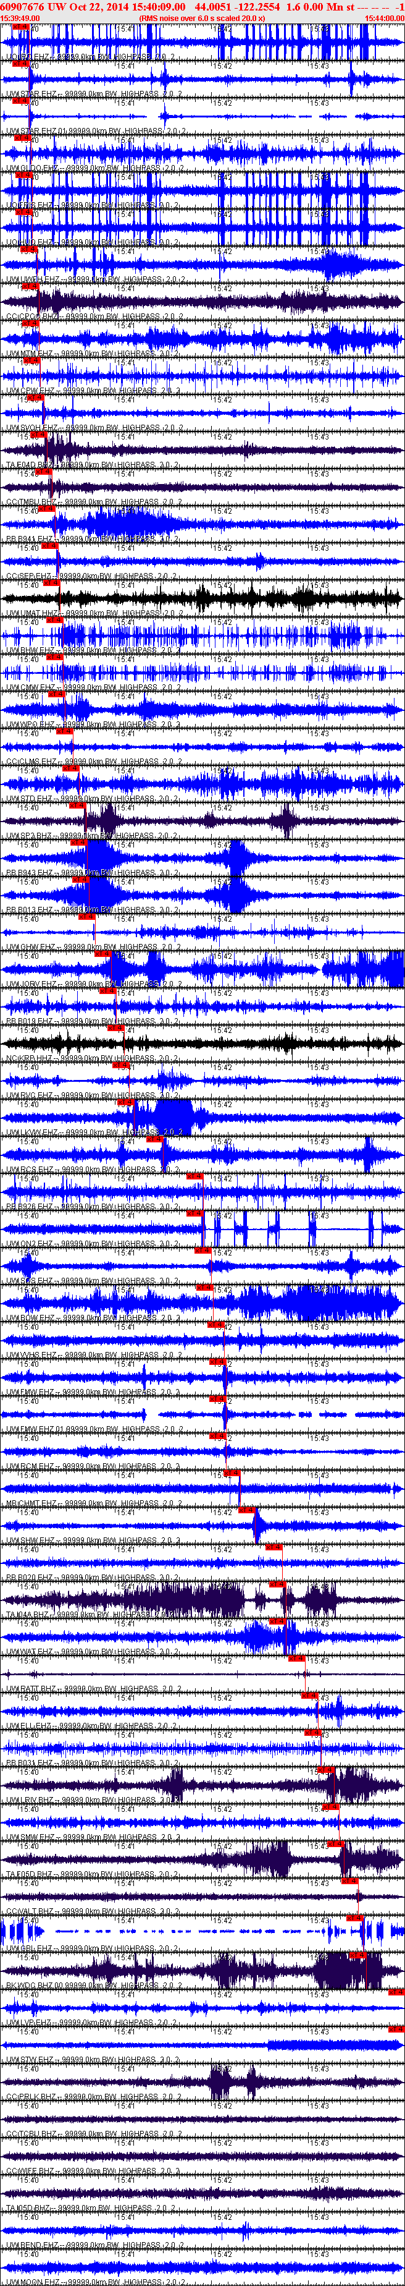Select the UW MTM EHZ trace label
405x2286 pixels.
coord(92,353)
